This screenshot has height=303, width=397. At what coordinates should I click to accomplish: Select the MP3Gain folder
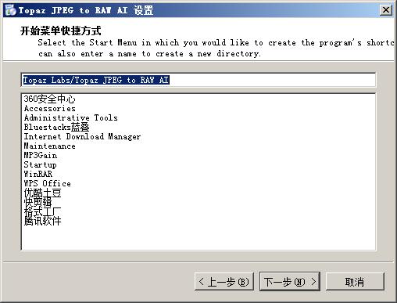(41, 155)
